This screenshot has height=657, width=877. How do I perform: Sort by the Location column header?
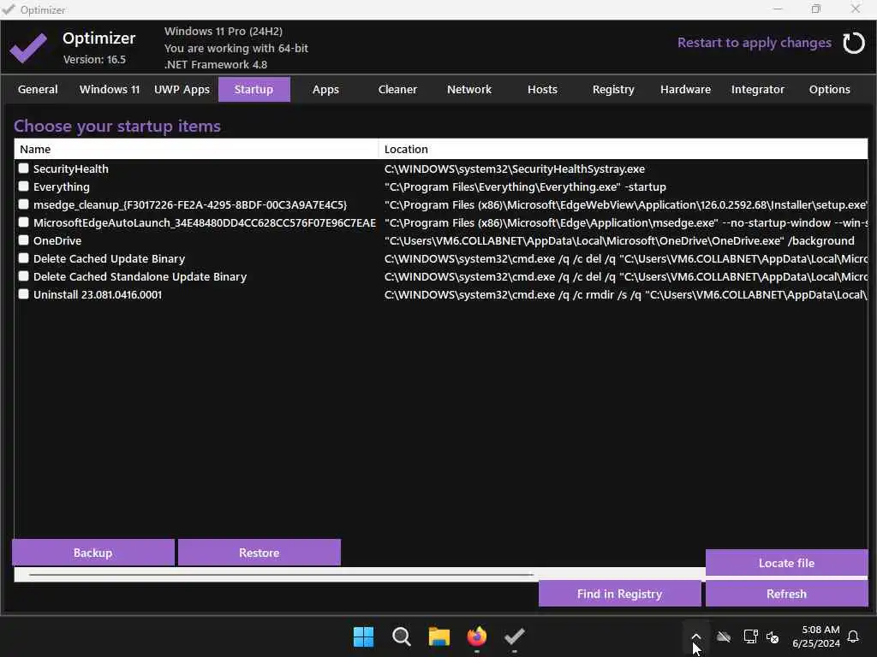coord(623,149)
